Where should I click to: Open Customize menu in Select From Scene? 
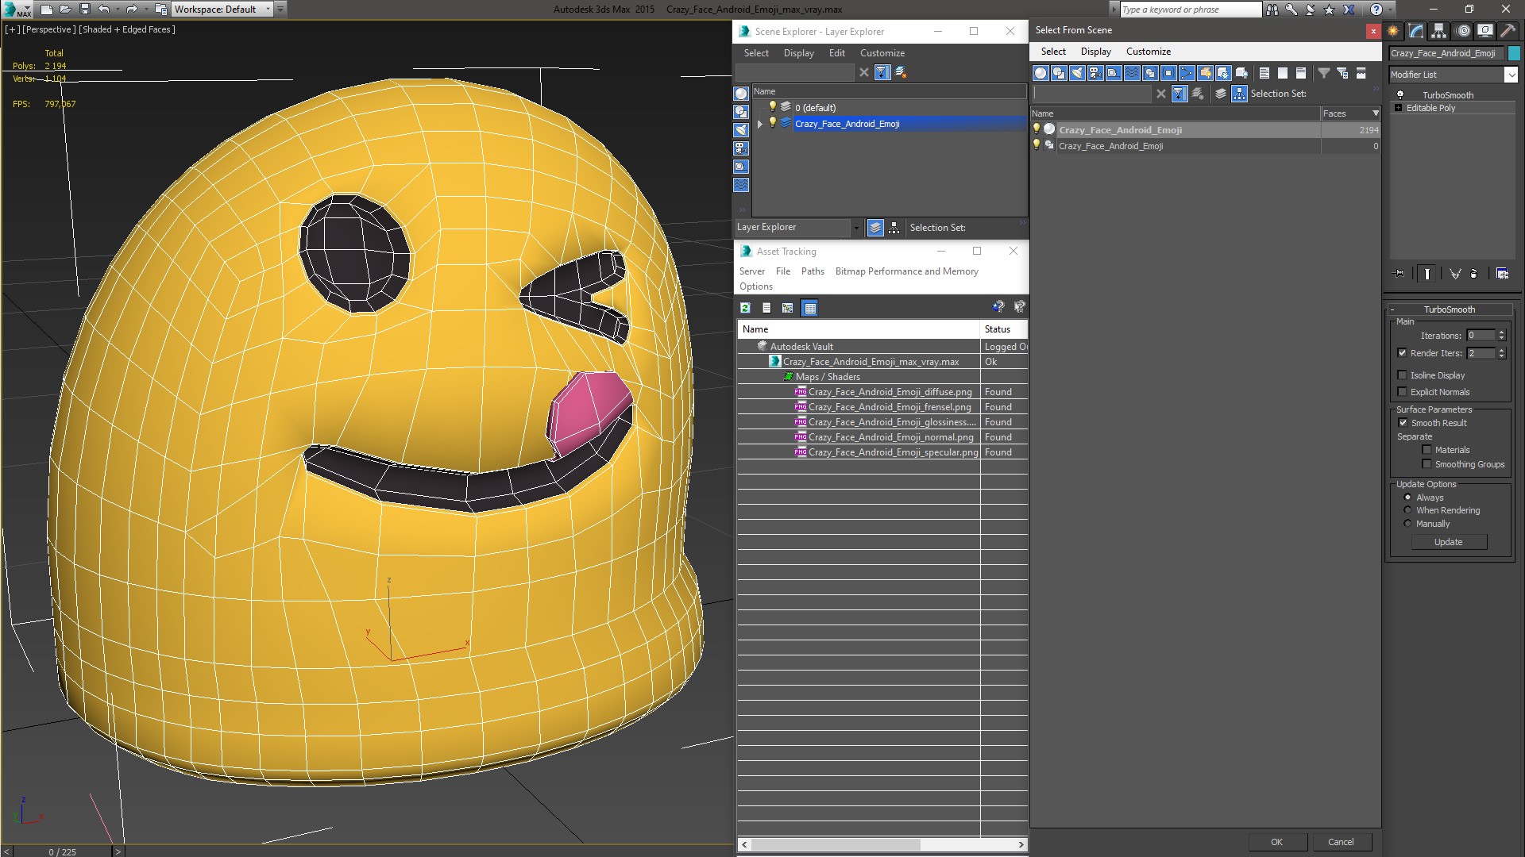click(x=1148, y=52)
